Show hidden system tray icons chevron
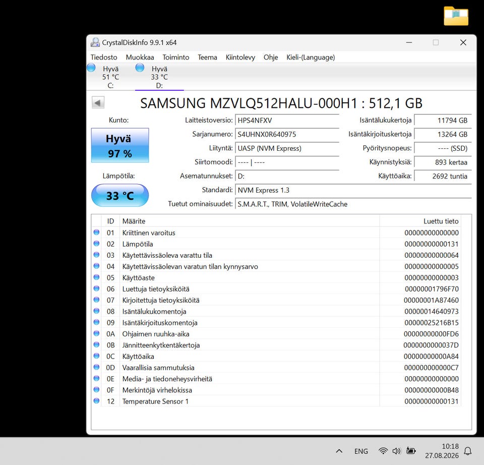The image size is (484, 465). click(339, 451)
